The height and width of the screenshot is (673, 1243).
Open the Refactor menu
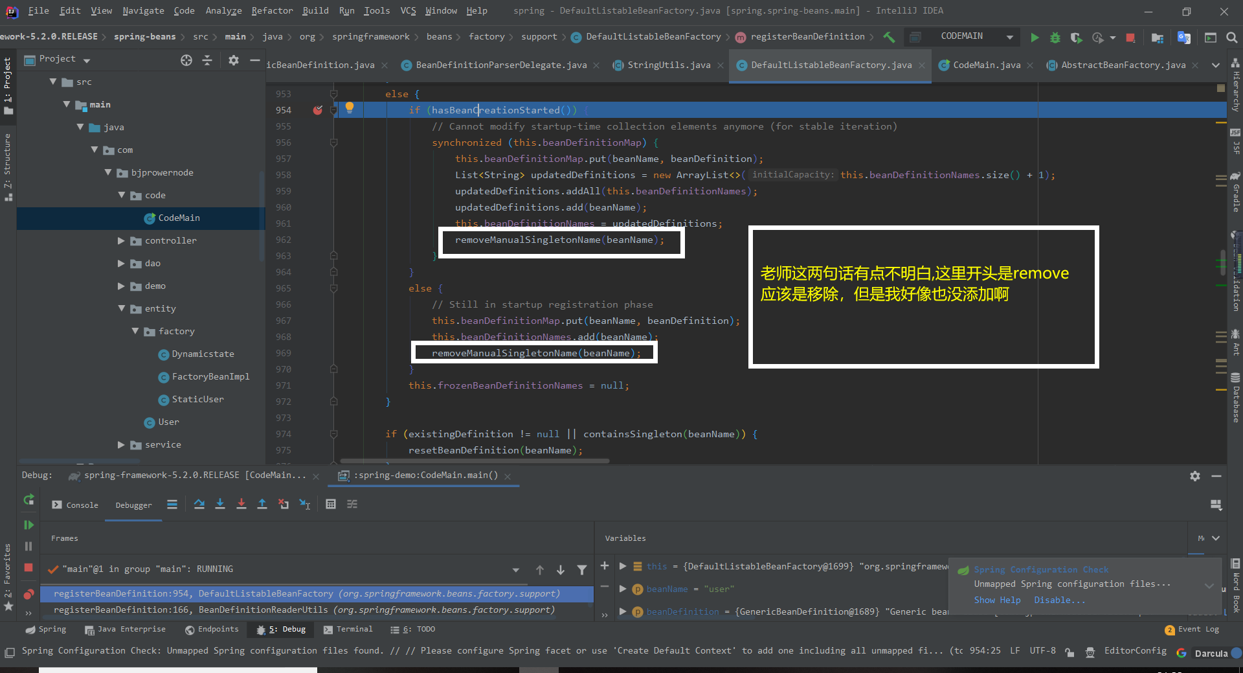coord(272,10)
